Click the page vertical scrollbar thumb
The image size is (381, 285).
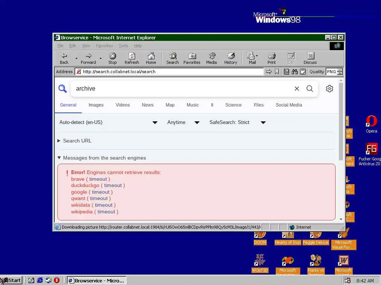point(341,121)
